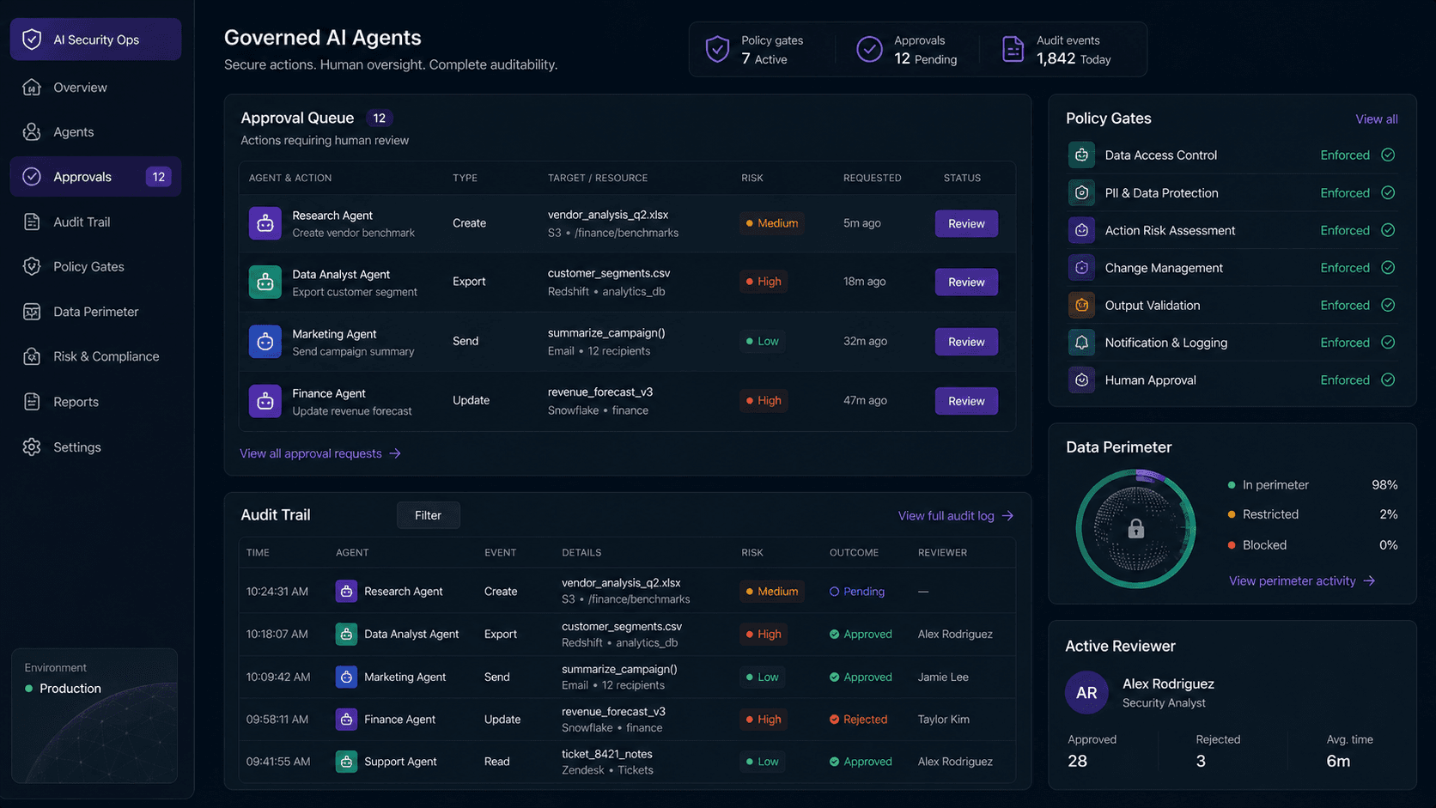Click the Rejected outcome for Finance Agent
Viewport: 1436px width, 808px height.
click(858, 720)
